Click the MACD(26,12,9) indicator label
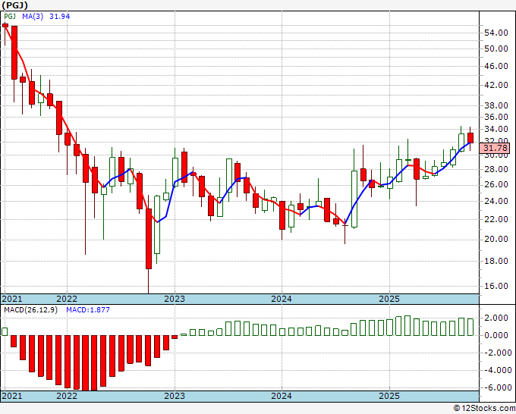 pos(30,310)
